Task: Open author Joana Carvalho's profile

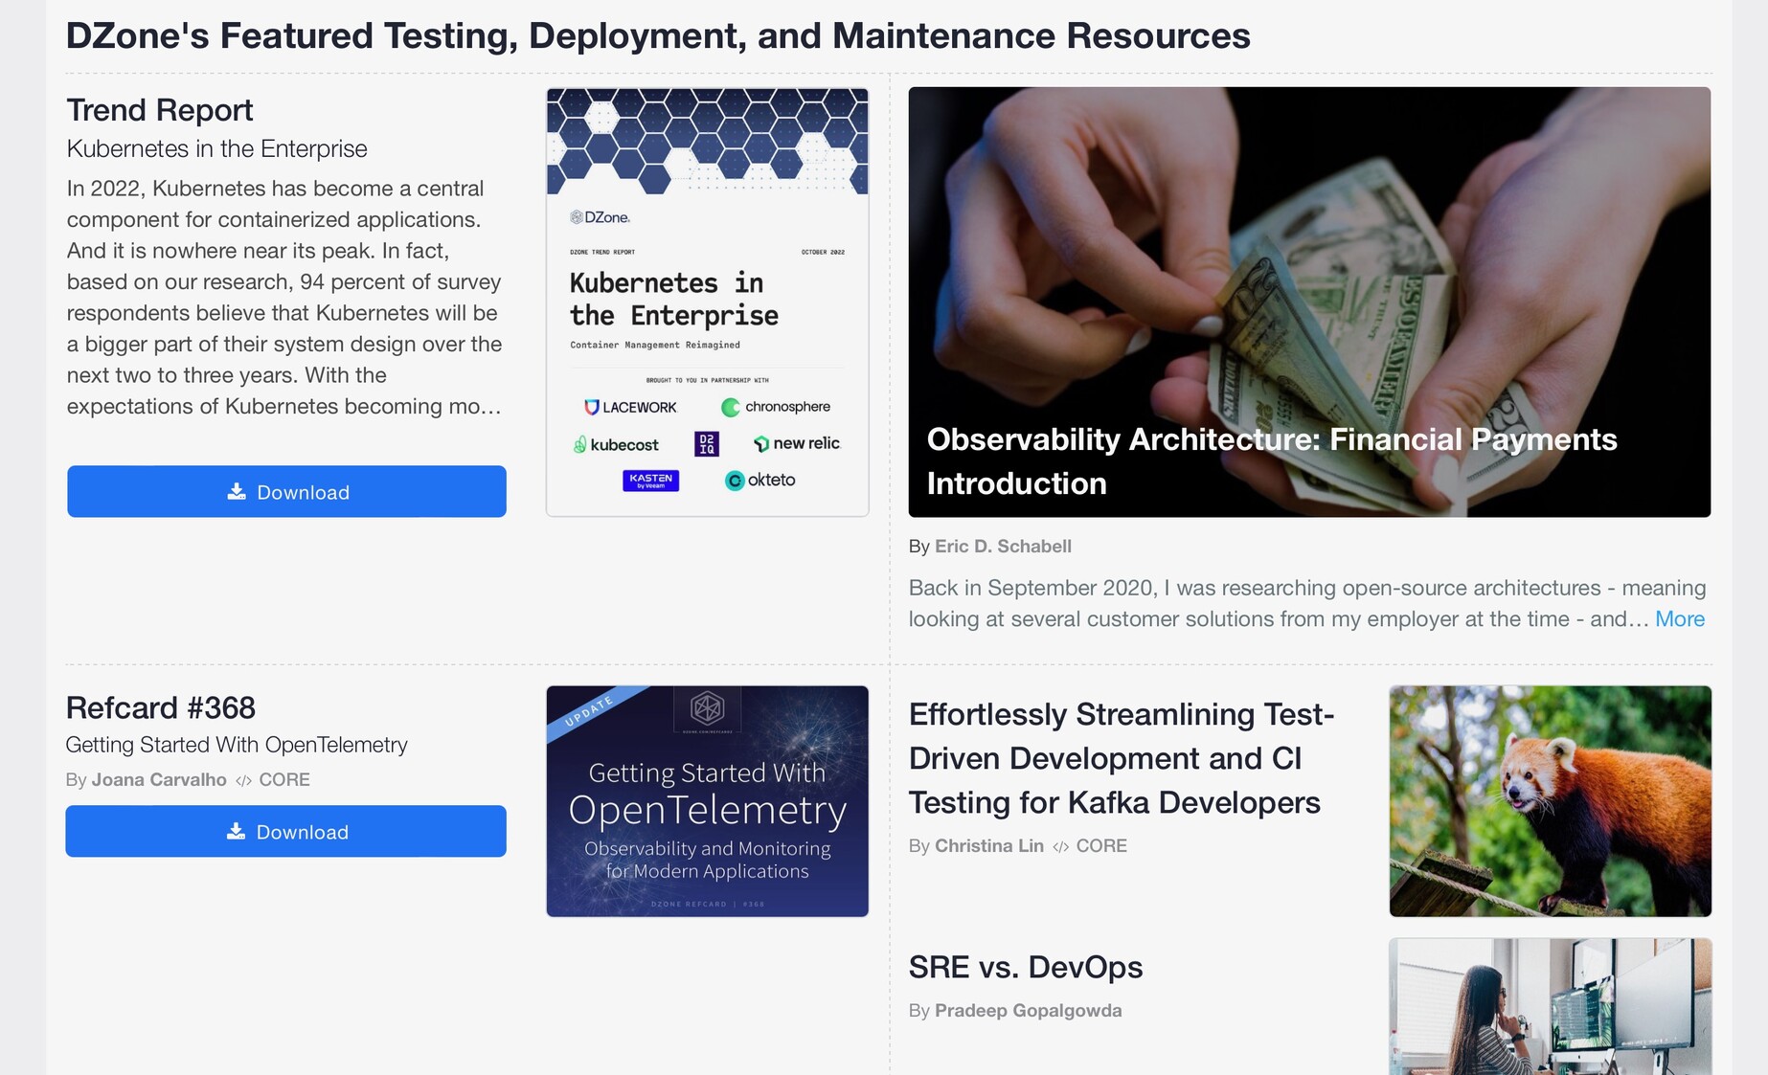Action: click(x=159, y=780)
